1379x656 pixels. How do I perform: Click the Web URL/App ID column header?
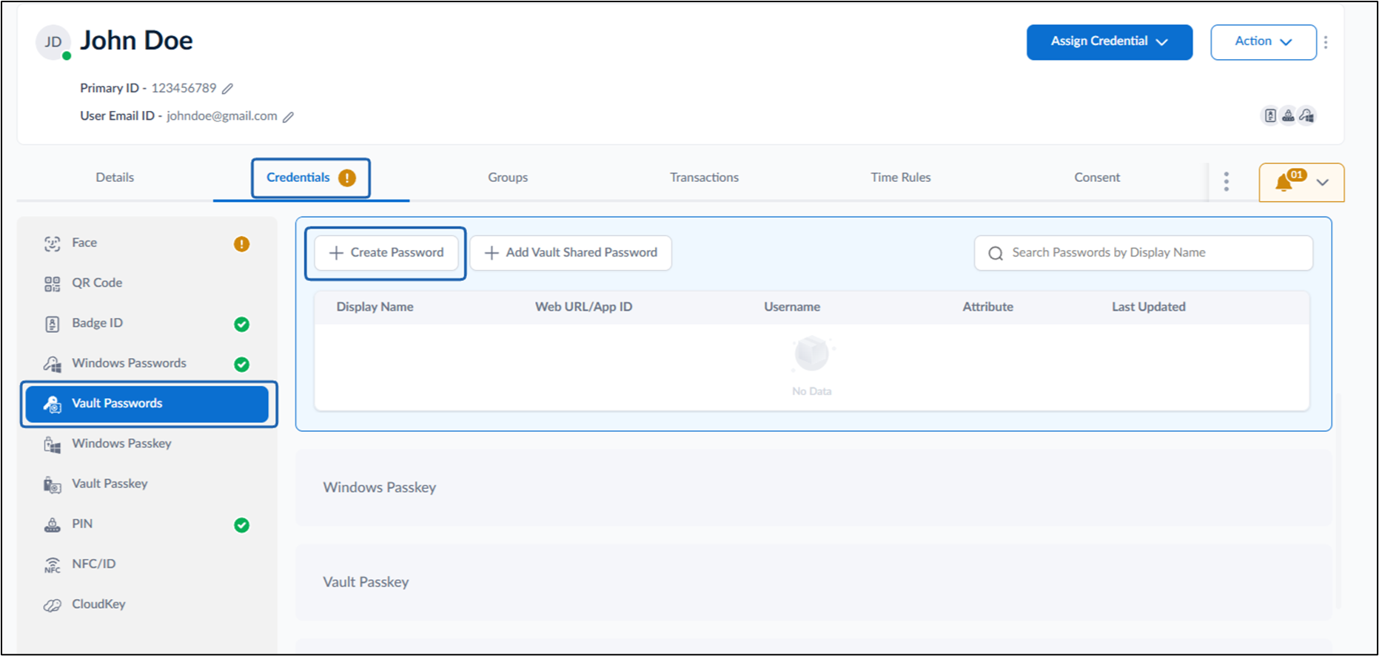pos(584,307)
